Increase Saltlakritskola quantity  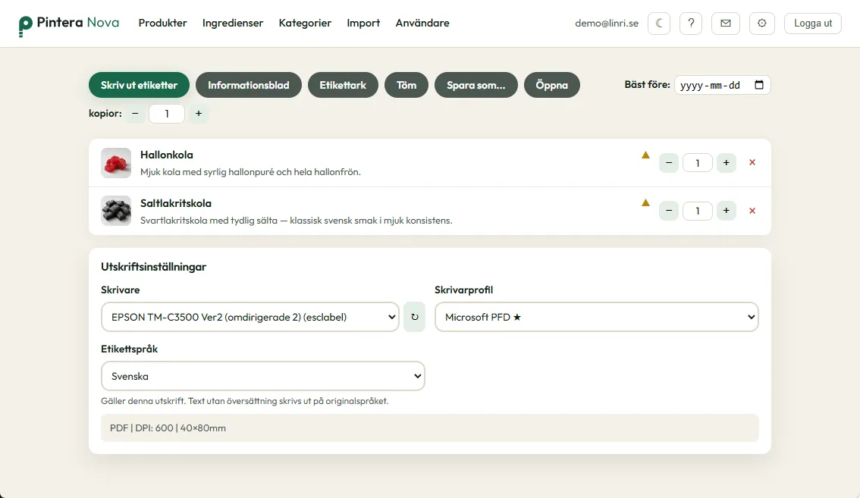coord(727,211)
